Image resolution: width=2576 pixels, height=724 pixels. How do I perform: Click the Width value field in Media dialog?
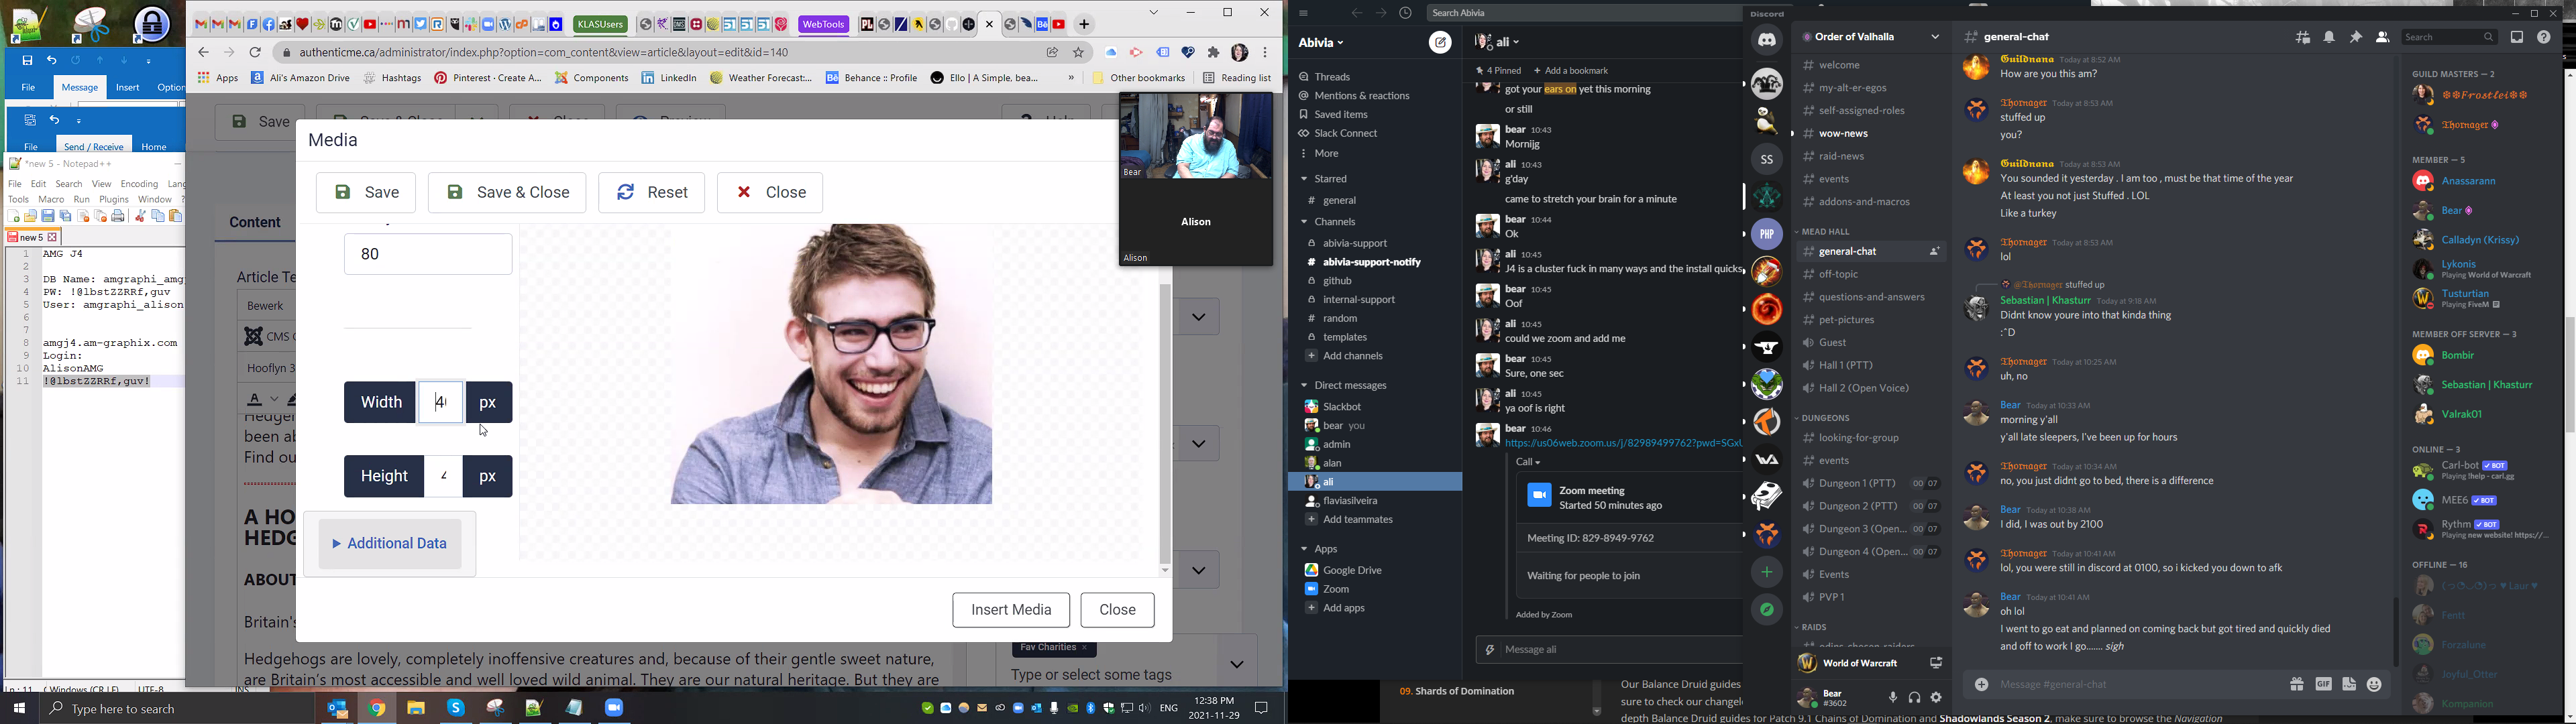pyautogui.click(x=441, y=402)
